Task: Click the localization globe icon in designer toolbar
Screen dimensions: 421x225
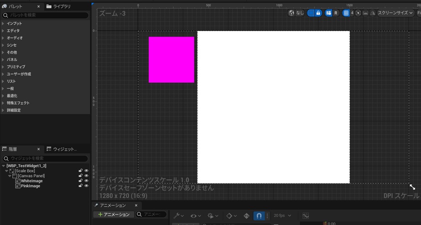Action: (291, 13)
